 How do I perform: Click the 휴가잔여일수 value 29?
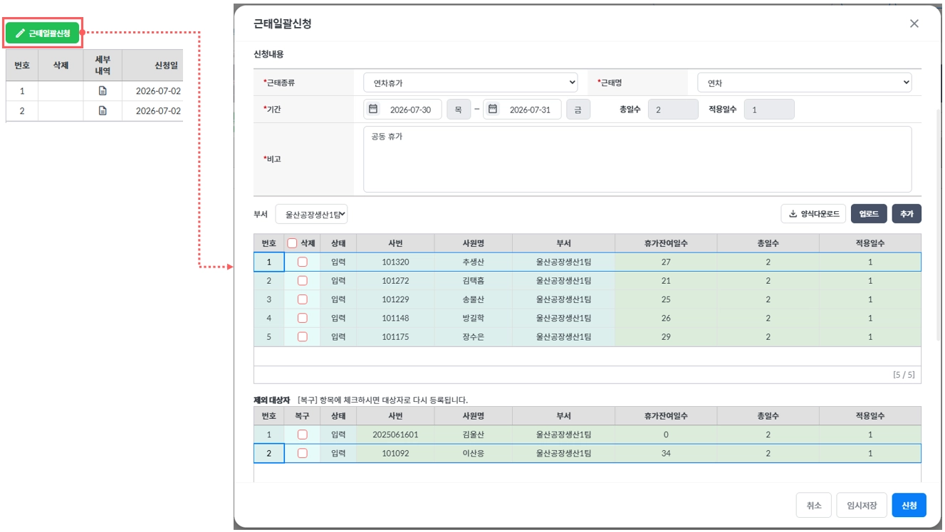coord(666,336)
